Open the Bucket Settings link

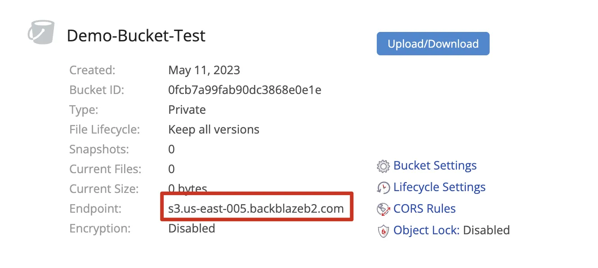tap(435, 165)
